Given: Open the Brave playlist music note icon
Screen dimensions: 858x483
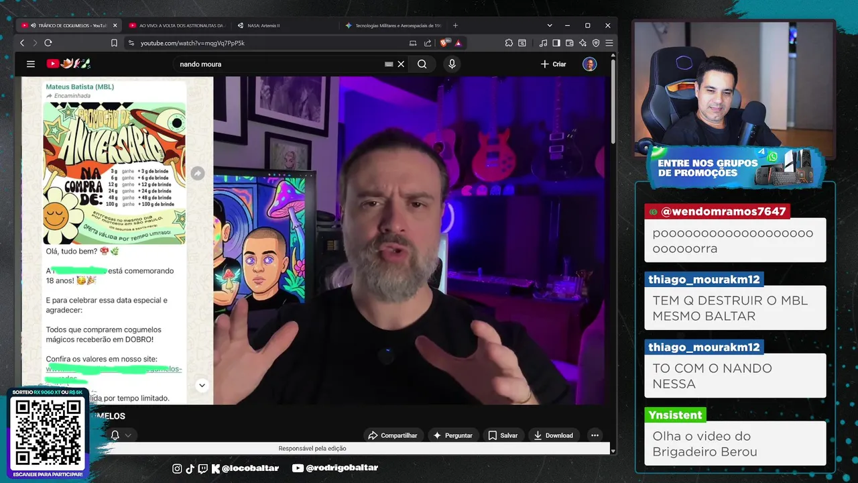Looking at the screenshot, I should 543,43.
